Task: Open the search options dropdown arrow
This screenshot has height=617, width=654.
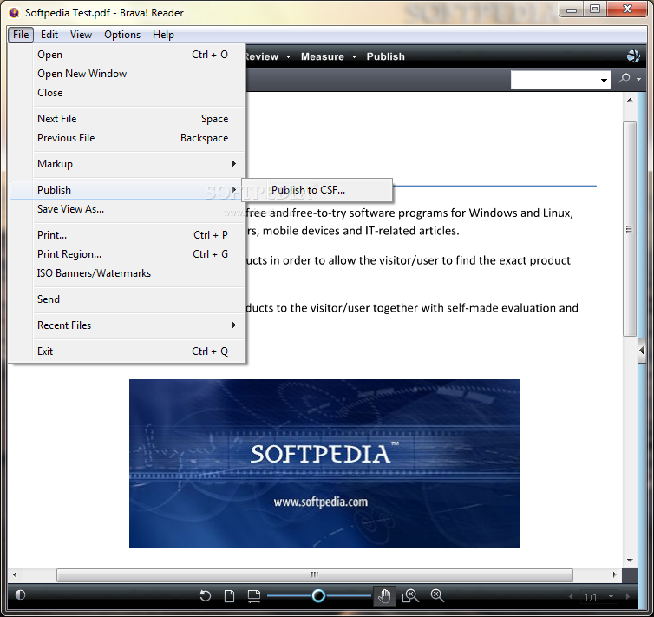Action: (638, 78)
